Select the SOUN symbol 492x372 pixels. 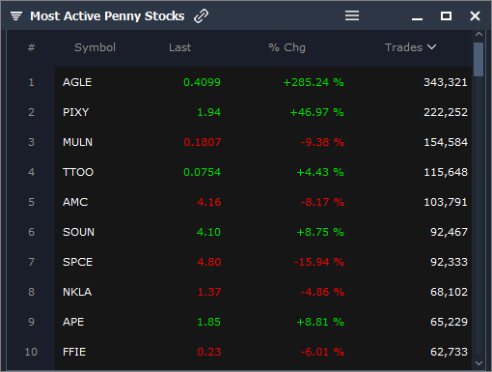78,232
